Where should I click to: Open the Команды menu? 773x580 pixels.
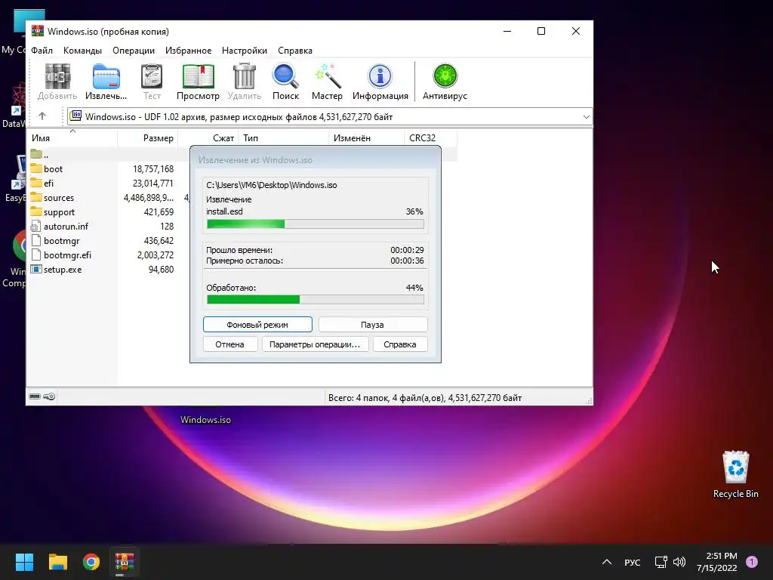pos(82,51)
